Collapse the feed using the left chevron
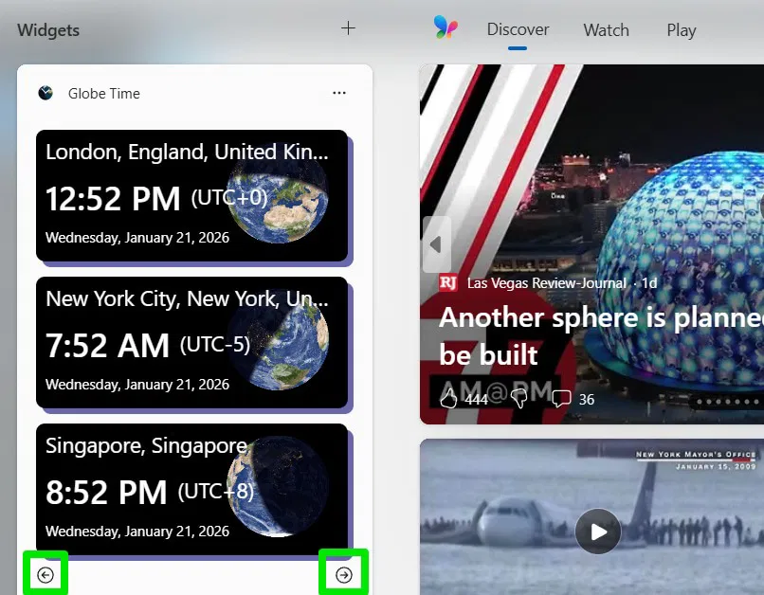Screen dimensions: 764x595 [436, 243]
